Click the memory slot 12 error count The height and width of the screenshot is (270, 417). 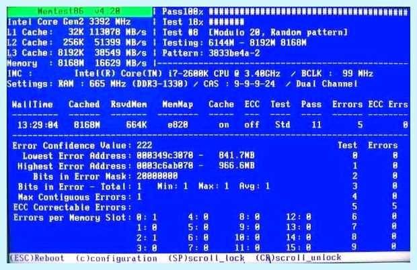tap(309, 217)
